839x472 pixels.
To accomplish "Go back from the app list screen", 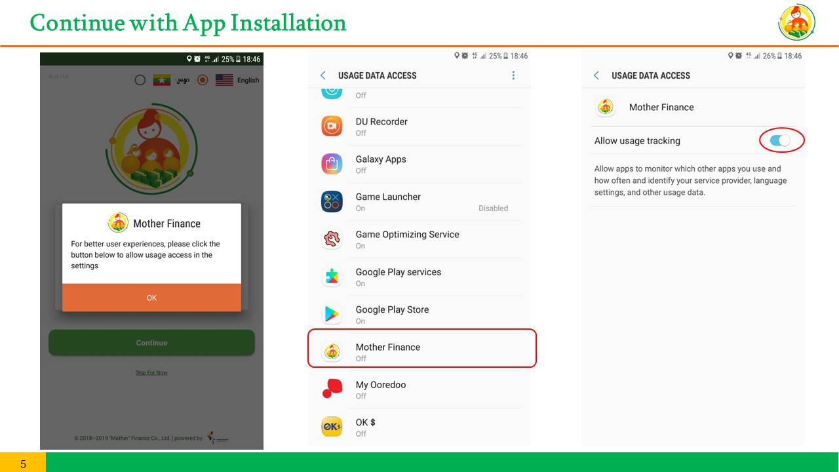I will (323, 75).
